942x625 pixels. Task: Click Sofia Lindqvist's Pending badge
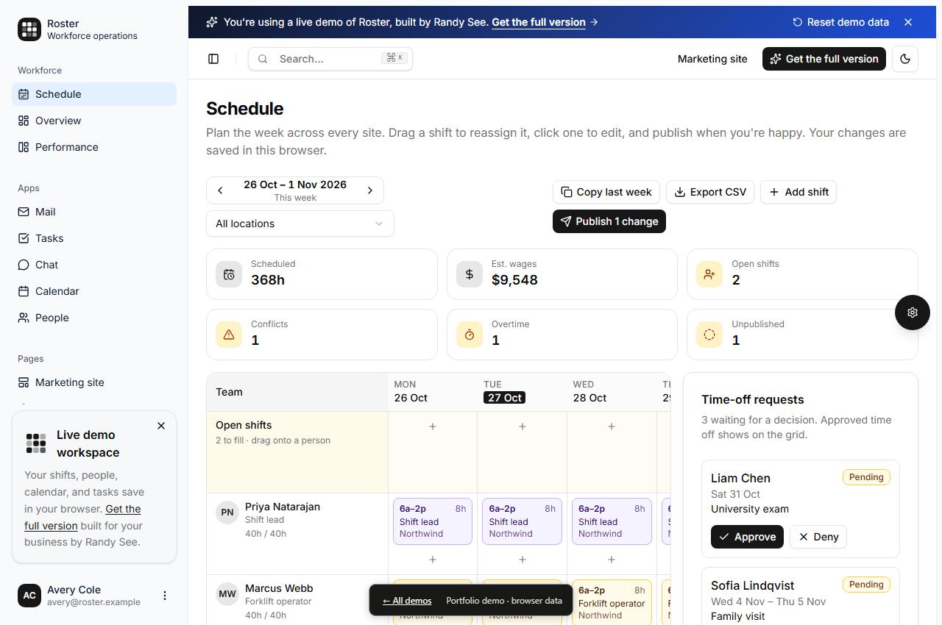[866, 585]
